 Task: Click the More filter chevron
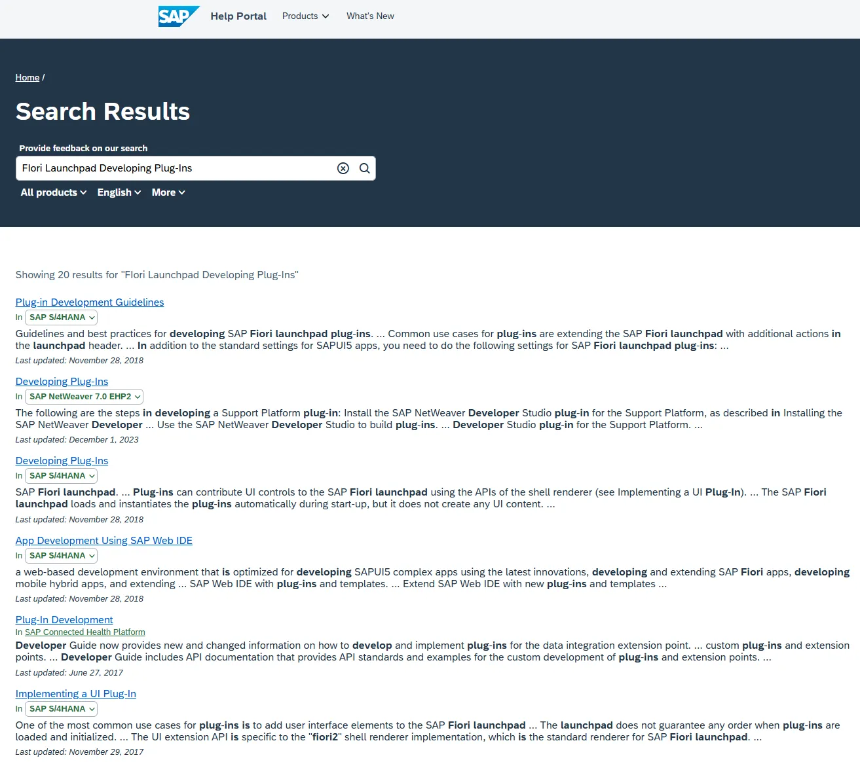[182, 192]
